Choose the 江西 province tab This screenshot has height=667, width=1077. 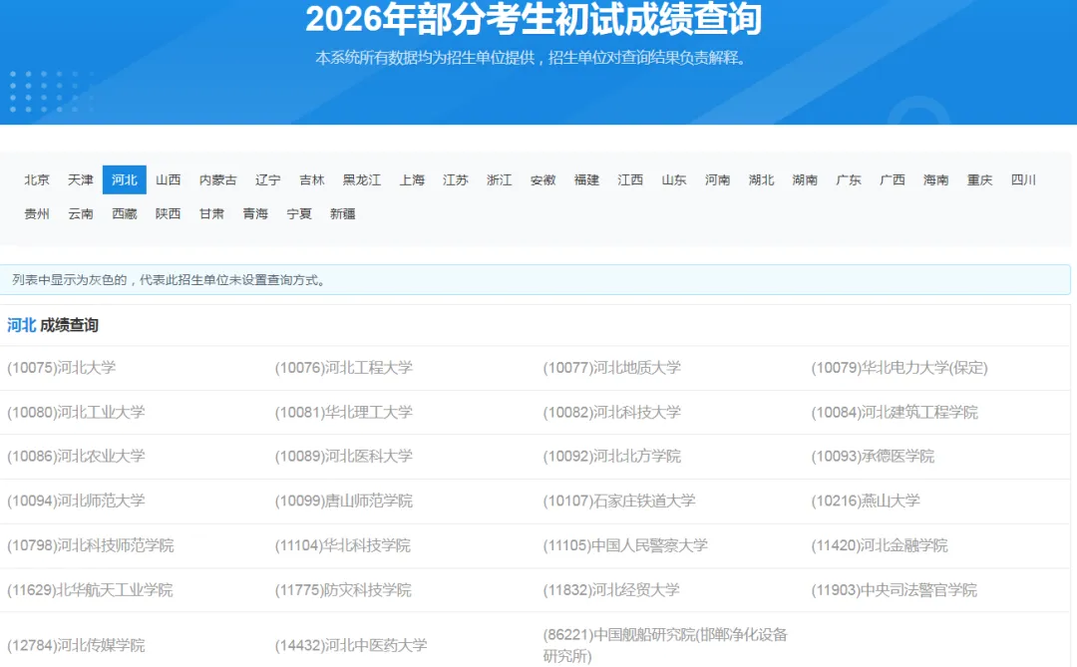point(630,180)
